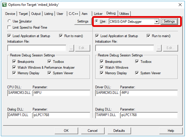Toggle Limit Speed to Real-Time checkbox
186x138 pixels.
[9, 27]
